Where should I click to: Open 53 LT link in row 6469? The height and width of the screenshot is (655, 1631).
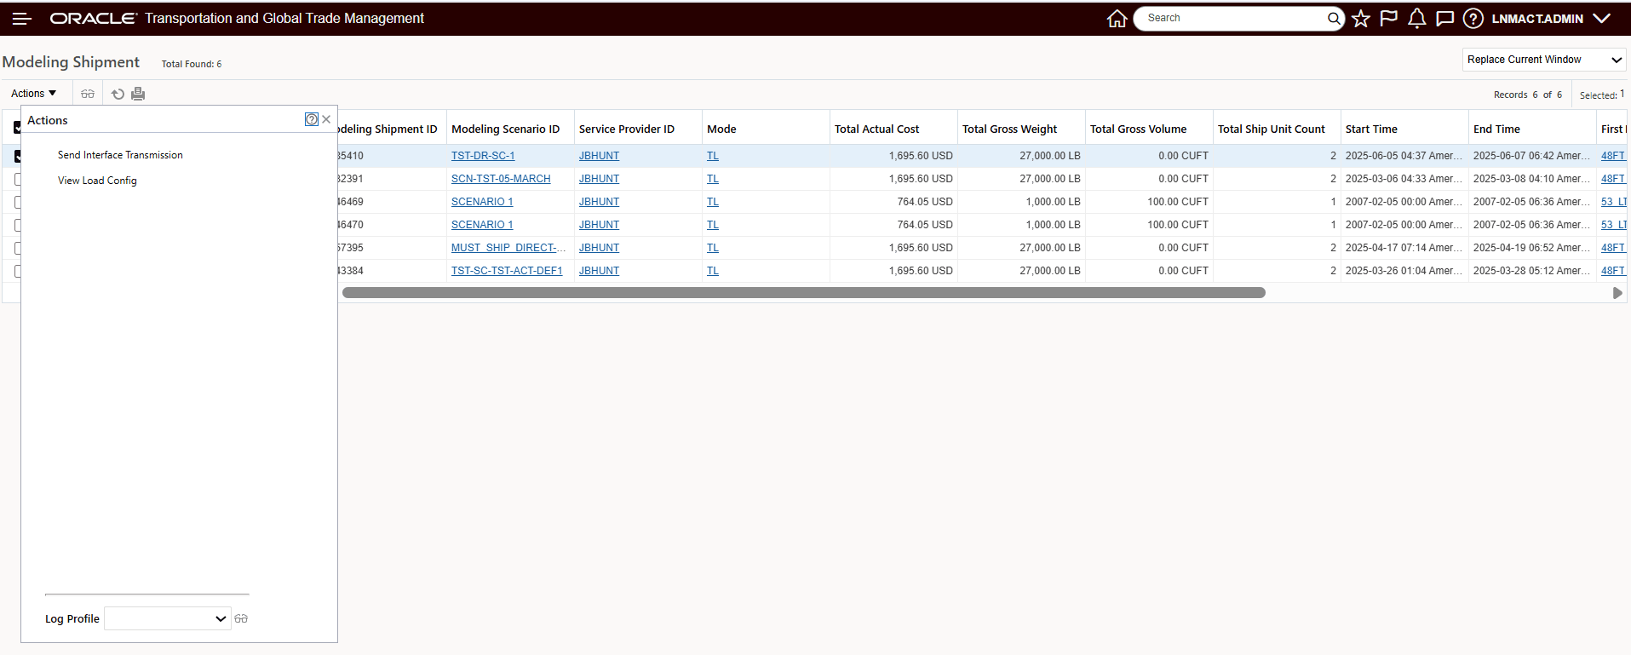pyautogui.click(x=1614, y=202)
